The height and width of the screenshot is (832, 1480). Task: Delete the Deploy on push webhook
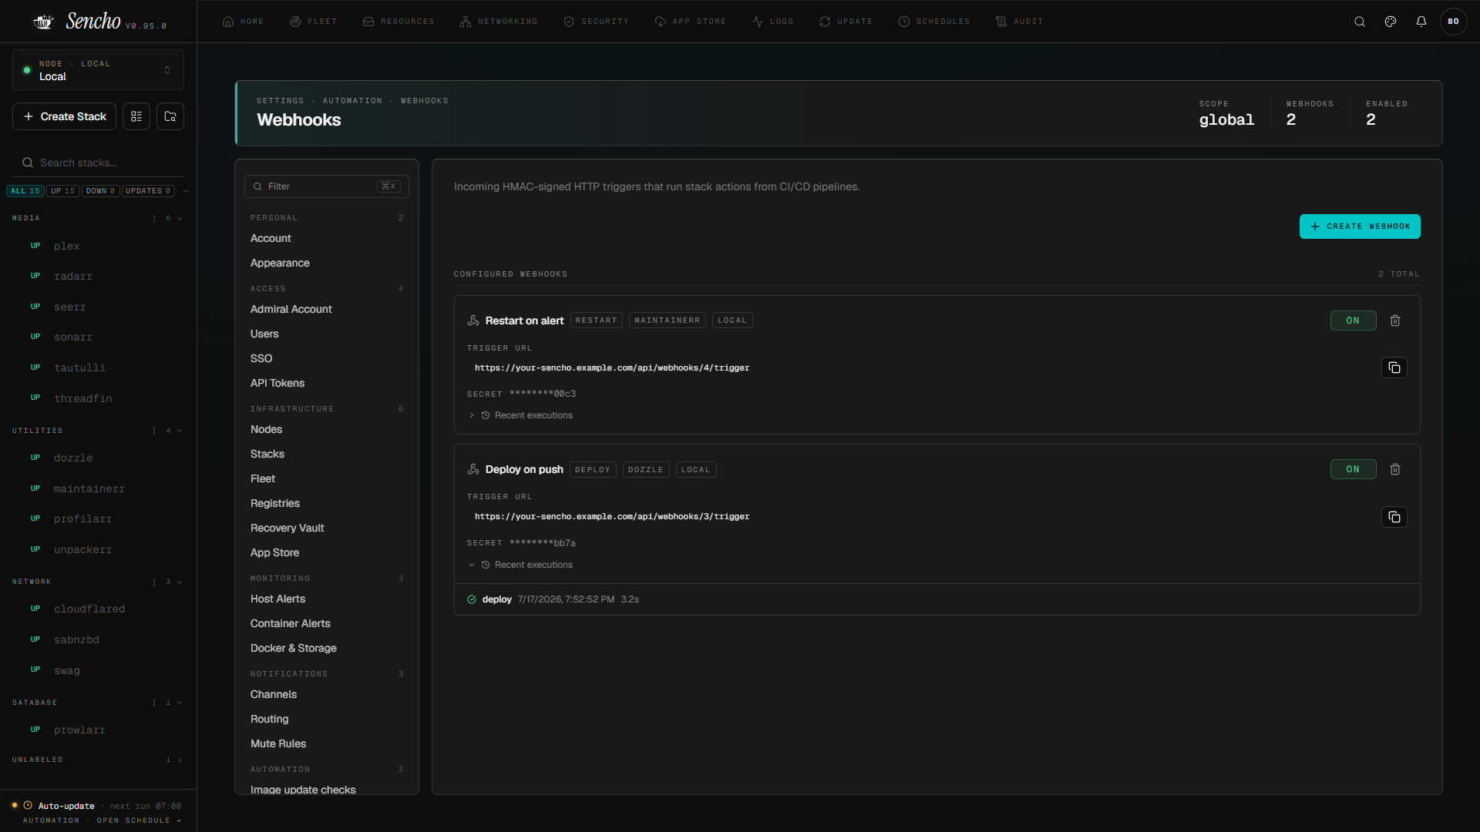[x=1395, y=469]
